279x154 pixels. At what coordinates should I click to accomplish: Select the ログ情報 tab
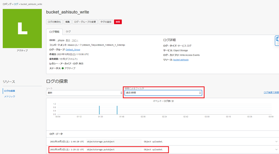pos(54,32)
